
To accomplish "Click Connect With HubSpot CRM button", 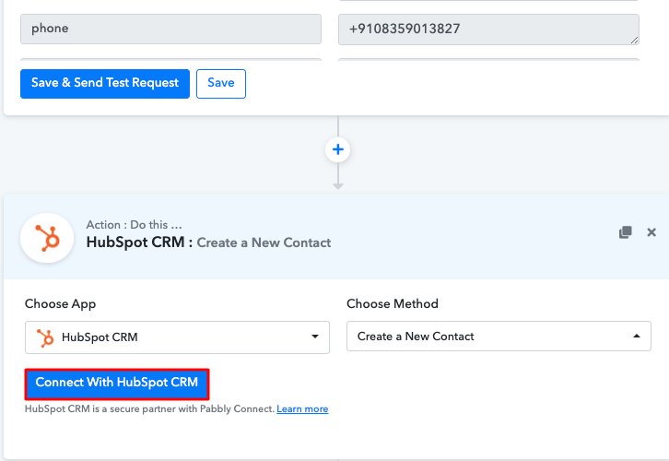I will [x=117, y=383].
